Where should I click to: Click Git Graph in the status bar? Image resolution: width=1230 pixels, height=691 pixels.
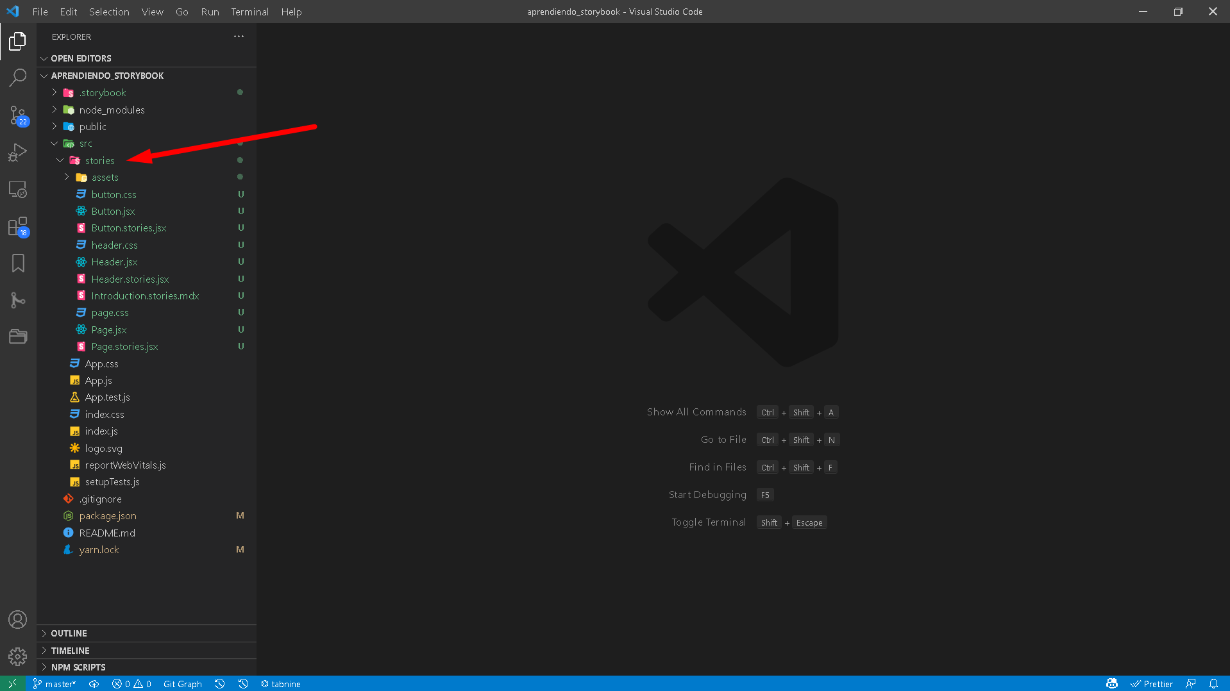point(182,684)
